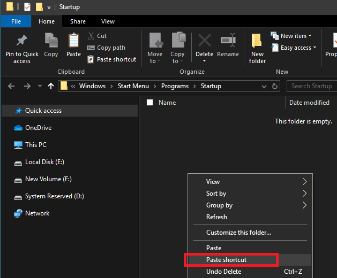Click the red Delete X icon

tap(204, 42)
